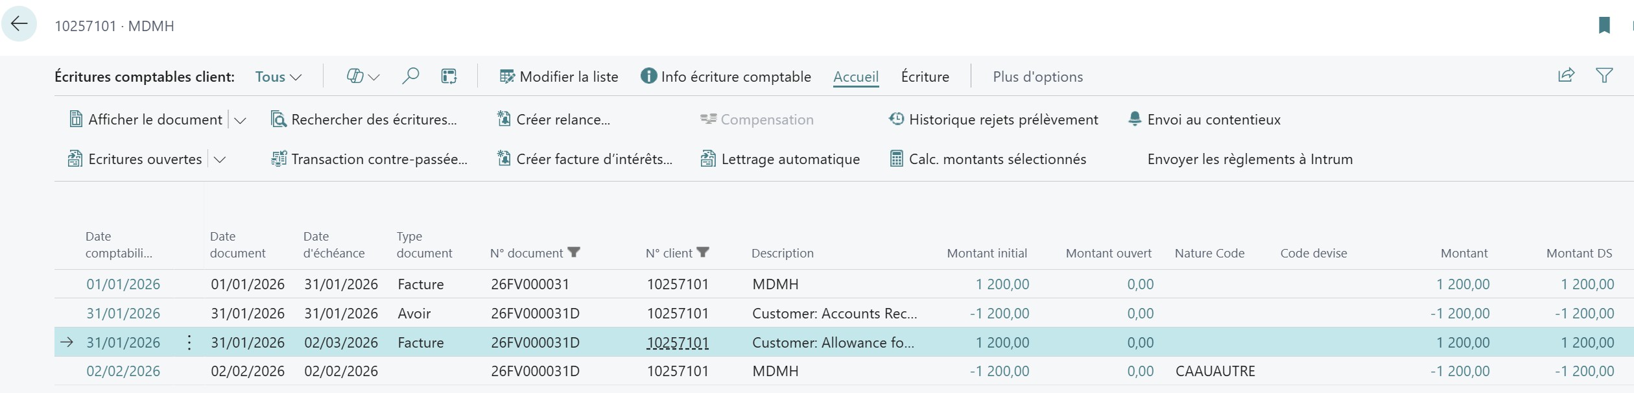
Task: Open the Tous view dropdown
Action: pyautogui.click(x=278, y=77)
